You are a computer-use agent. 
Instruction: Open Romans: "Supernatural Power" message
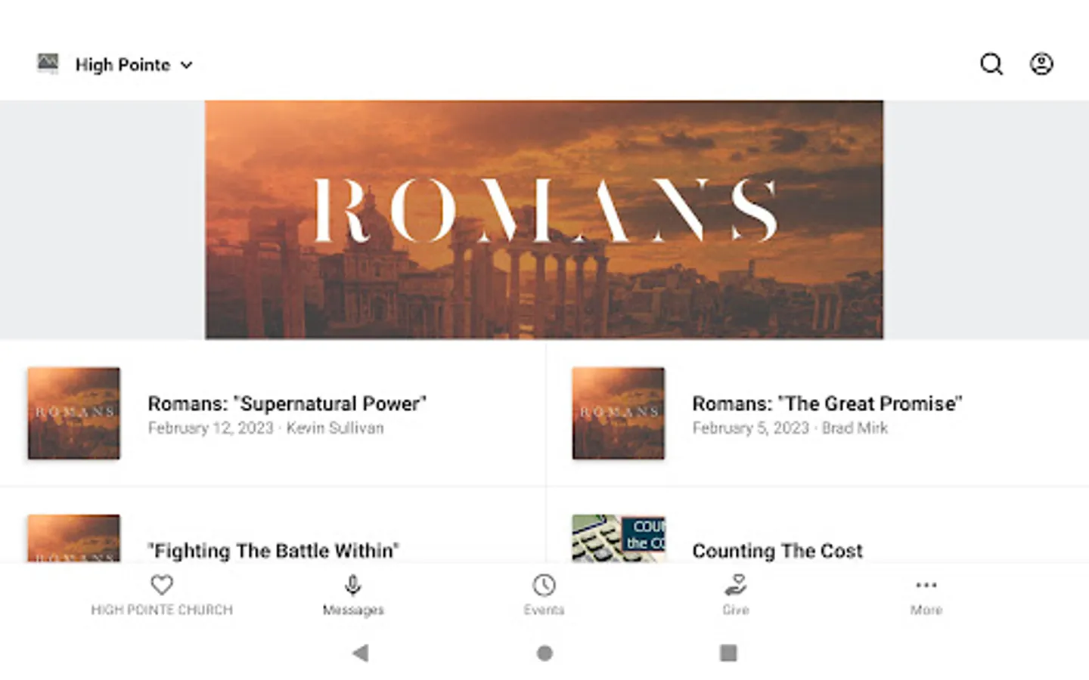(x=272, y=413)
